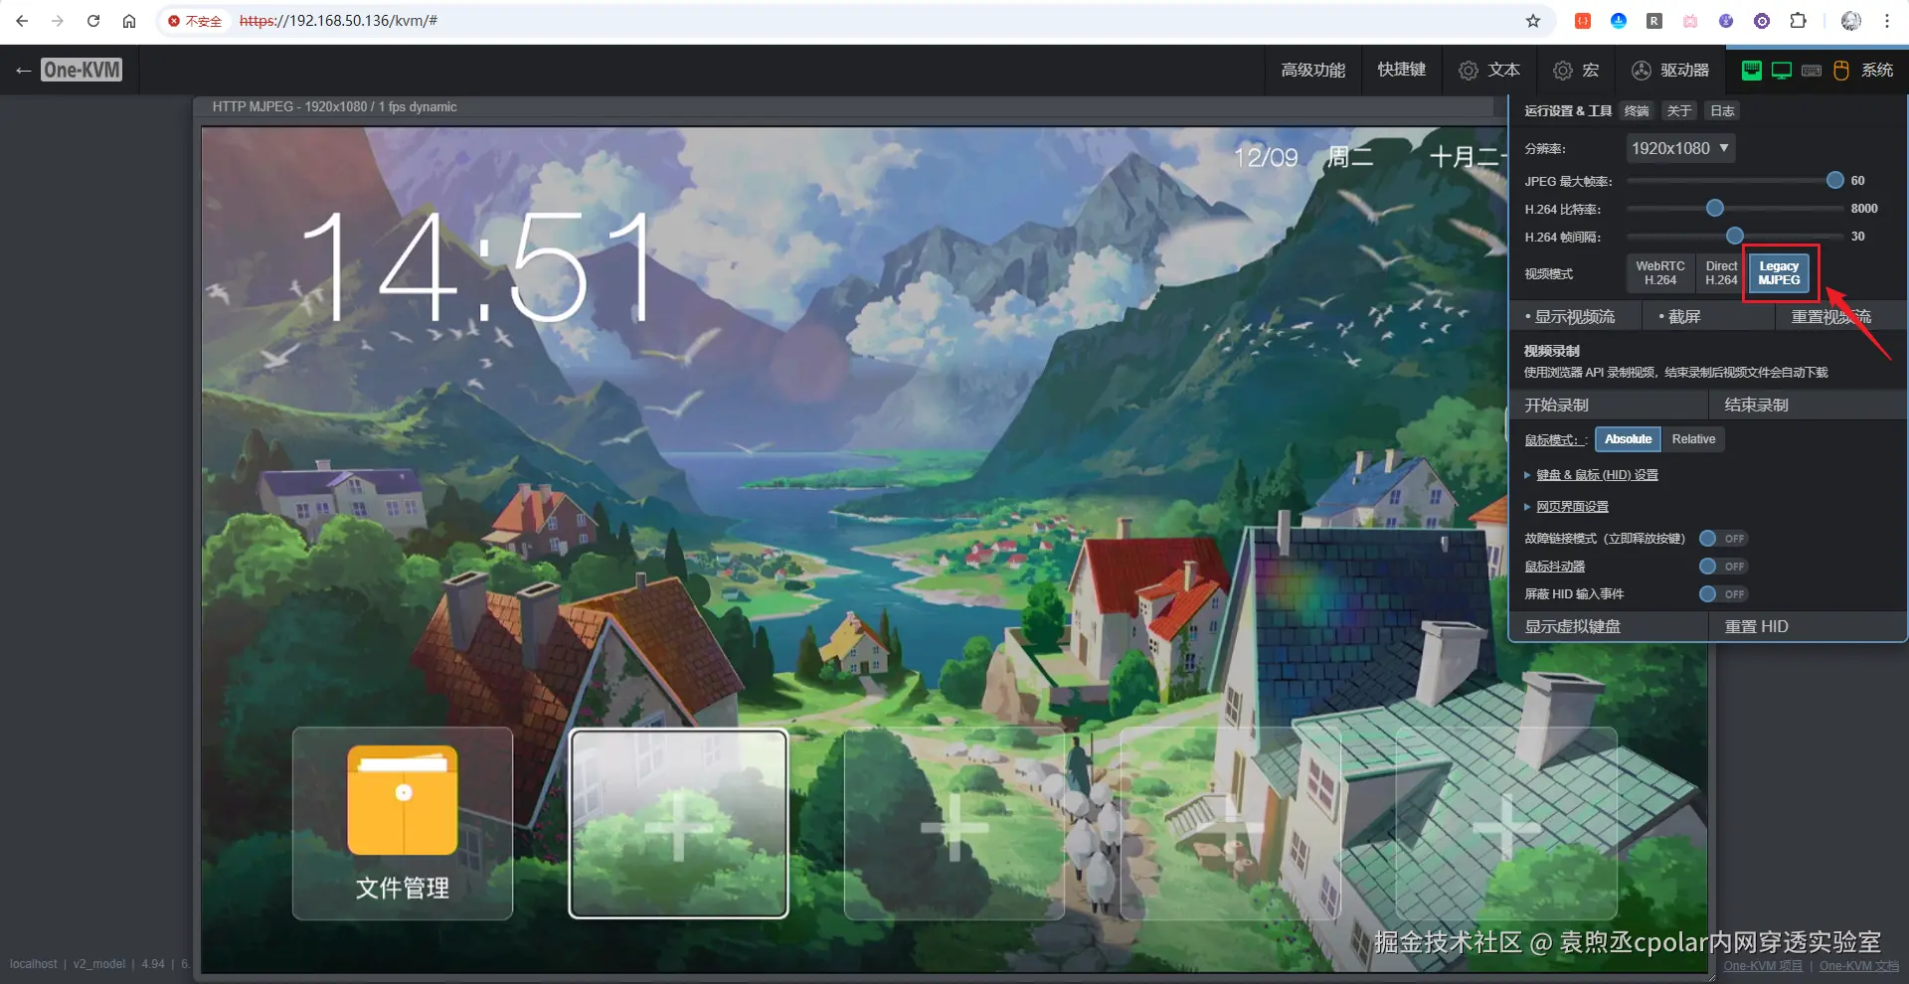Viewport: 1909px width, 984px height.
Task: Stop recording with 结束录制
Action: coord(1807,406)
